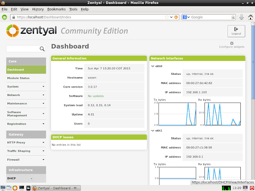Click the padlock icon in address bar
255x191 pixels.
point(14,17)
